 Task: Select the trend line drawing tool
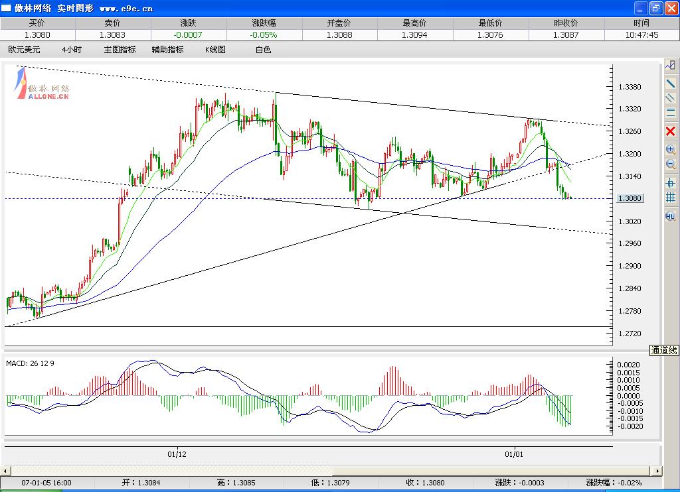[x=671, y=83]
